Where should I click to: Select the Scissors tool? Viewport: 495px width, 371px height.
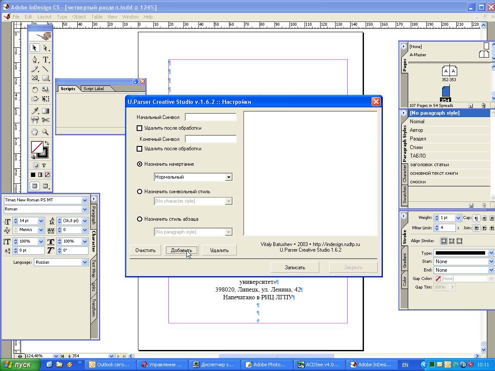click(46, 120)
